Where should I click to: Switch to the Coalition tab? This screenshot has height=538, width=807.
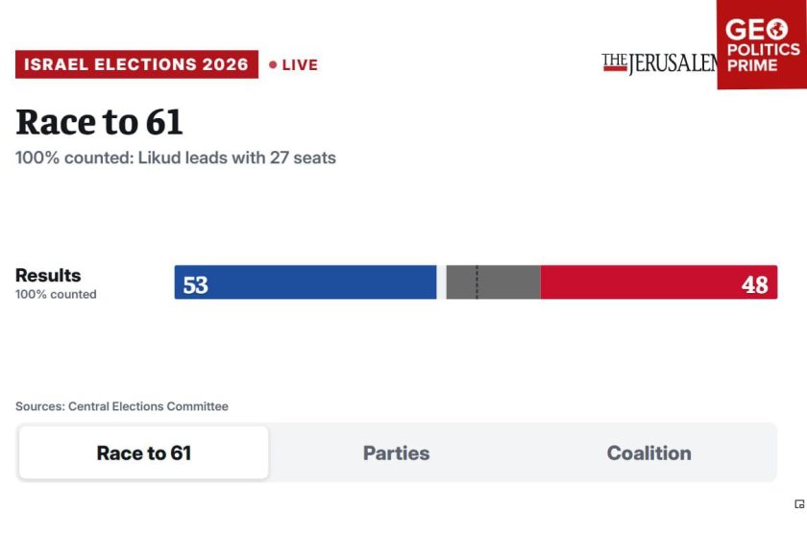[649, 453]
